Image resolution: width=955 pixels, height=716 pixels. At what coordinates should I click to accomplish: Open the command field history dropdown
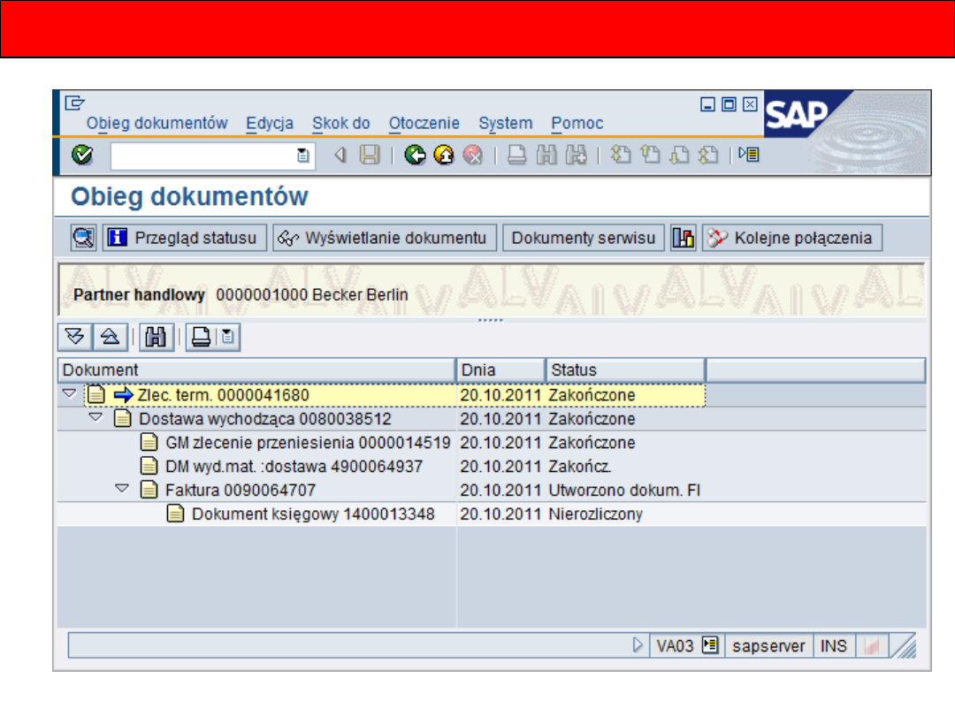302,156
